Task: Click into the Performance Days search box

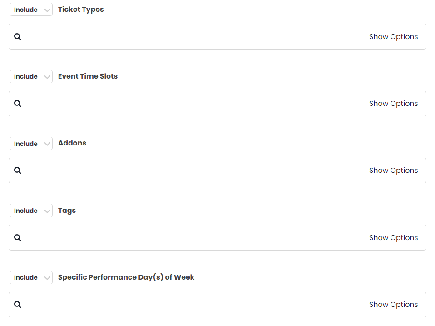Action: point(182,304)
